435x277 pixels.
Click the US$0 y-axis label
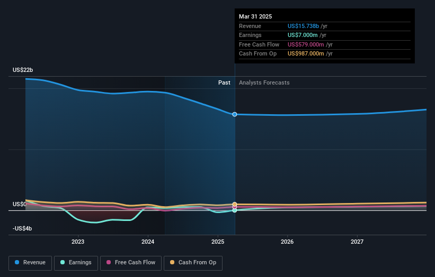[x=19, y=204]
